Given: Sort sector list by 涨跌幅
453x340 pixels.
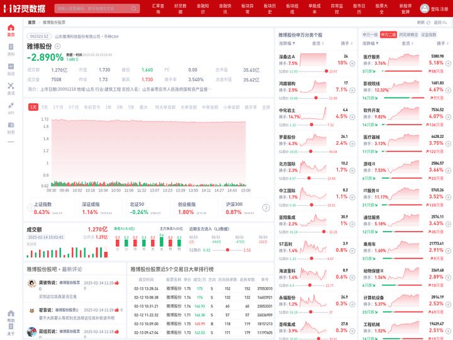Looking at the screenshot, I should (370, 43).
